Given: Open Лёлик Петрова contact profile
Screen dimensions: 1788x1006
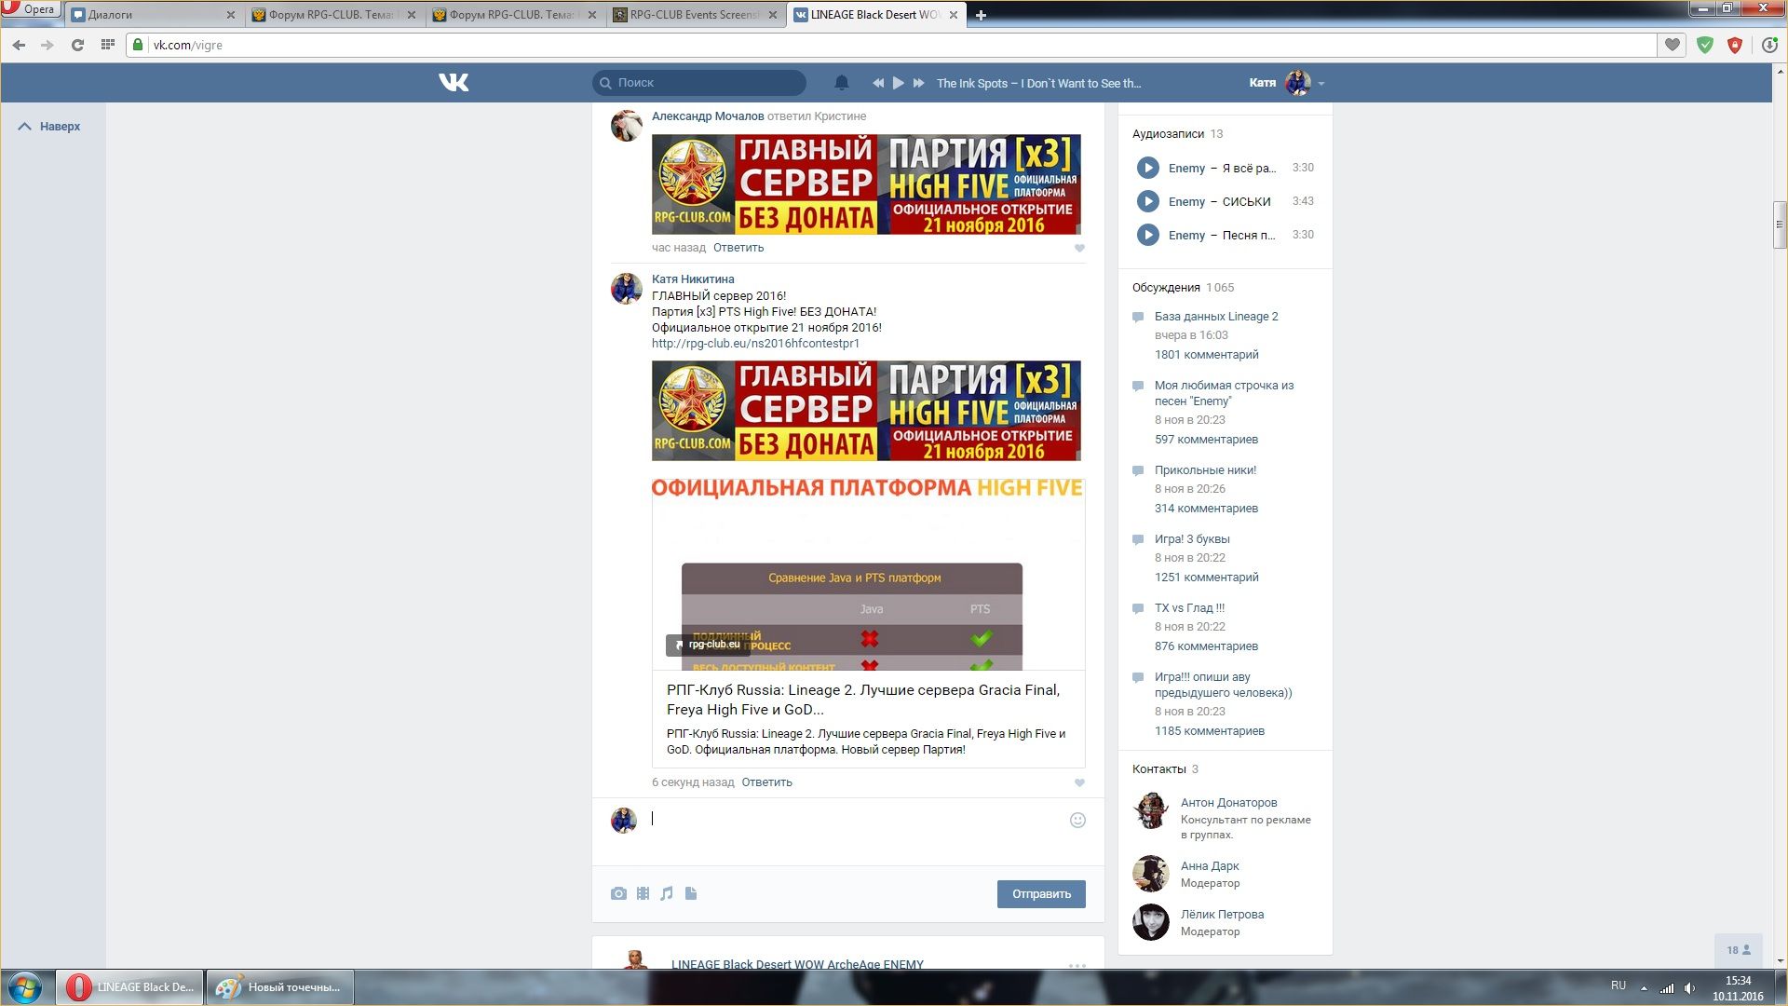Looking at the screenshot, I should point(1222,915).
